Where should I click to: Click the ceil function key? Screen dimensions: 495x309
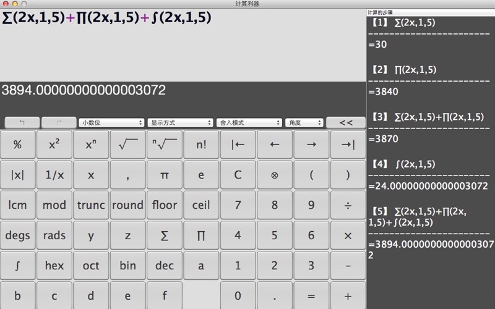tap(201, 205)
